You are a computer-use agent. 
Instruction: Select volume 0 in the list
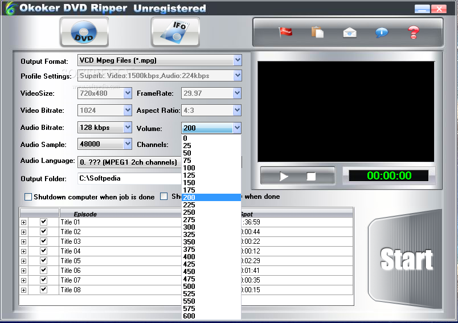pyautogui.click(x=211, y=138)
